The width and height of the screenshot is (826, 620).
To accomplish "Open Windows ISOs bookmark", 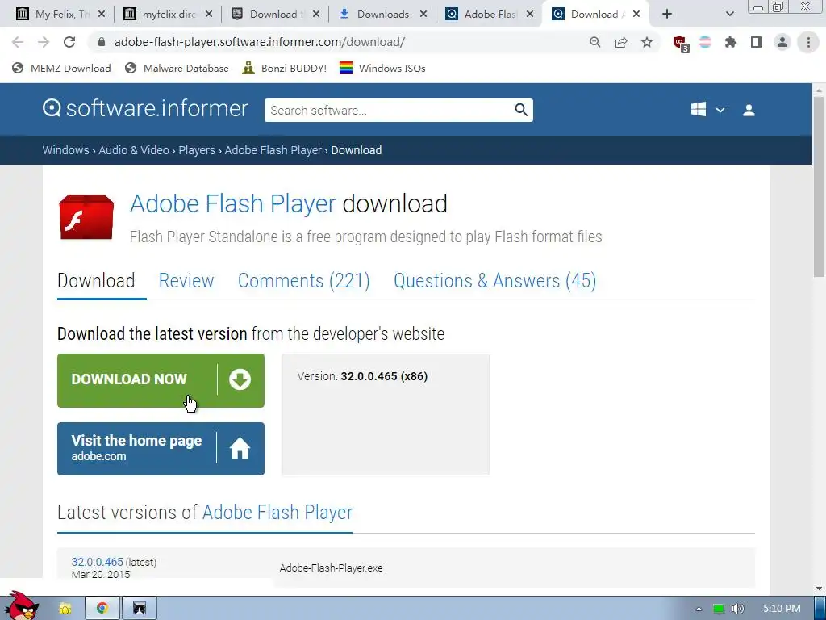I will click(382, 68).
